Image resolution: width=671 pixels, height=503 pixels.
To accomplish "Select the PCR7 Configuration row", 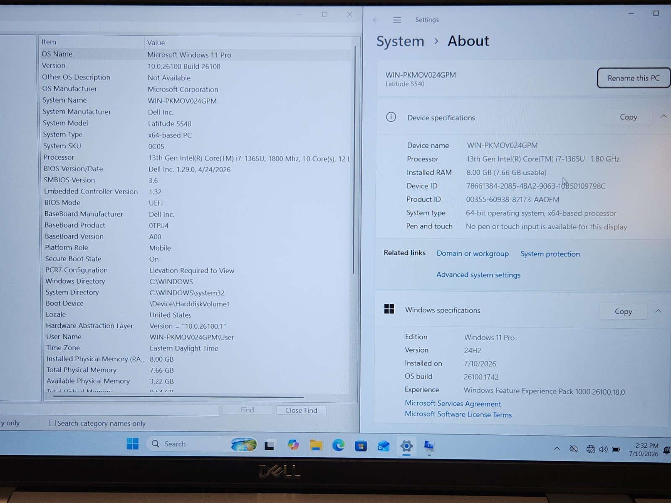I will pos(197,270).
